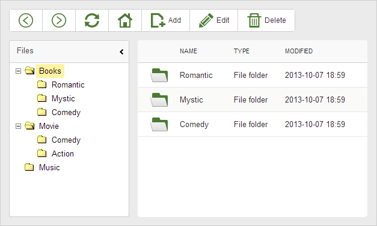This screenshot has height=226, width=377.
Task: Collapse the Movie tree node
Action: (18, 126)
